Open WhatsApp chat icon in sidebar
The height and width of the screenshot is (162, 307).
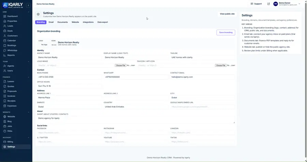(x=5, y=50)
